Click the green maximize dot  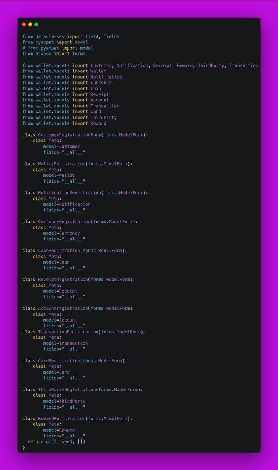tap(36, 24)
